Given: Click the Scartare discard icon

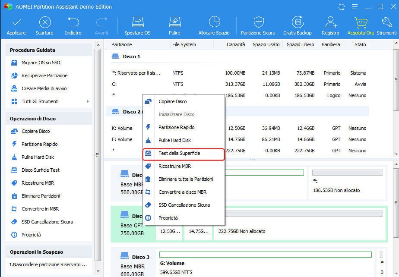Looking at the screenshot, I should pos(45,22).
